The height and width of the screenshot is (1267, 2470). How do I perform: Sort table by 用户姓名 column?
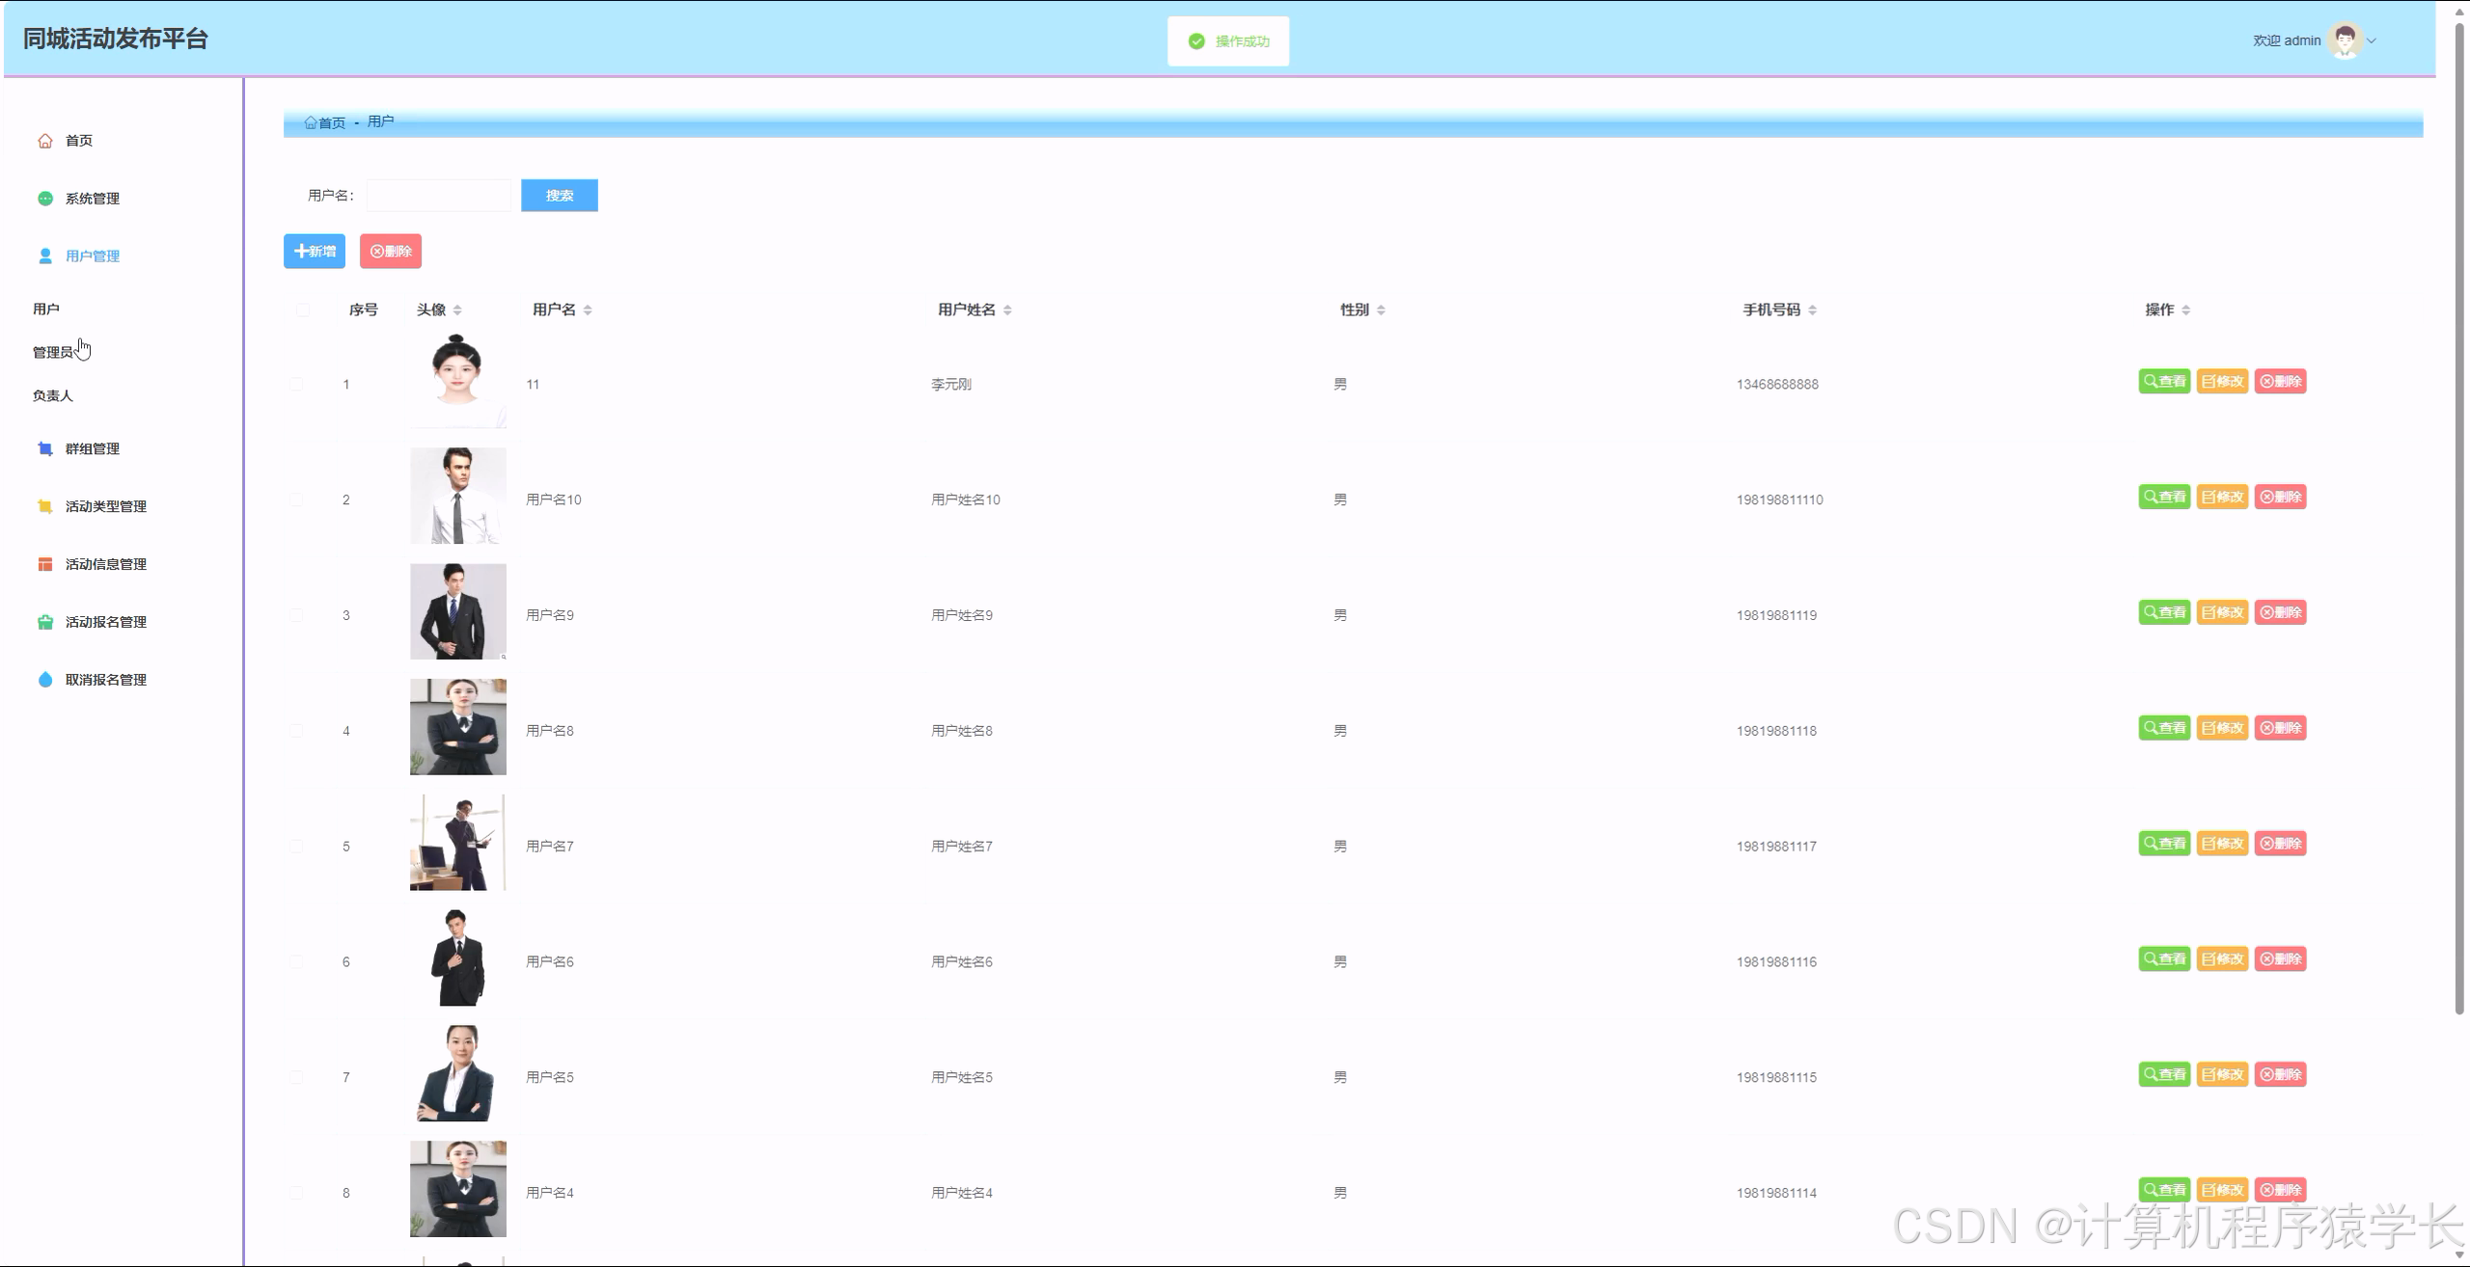pos(1007,310)
